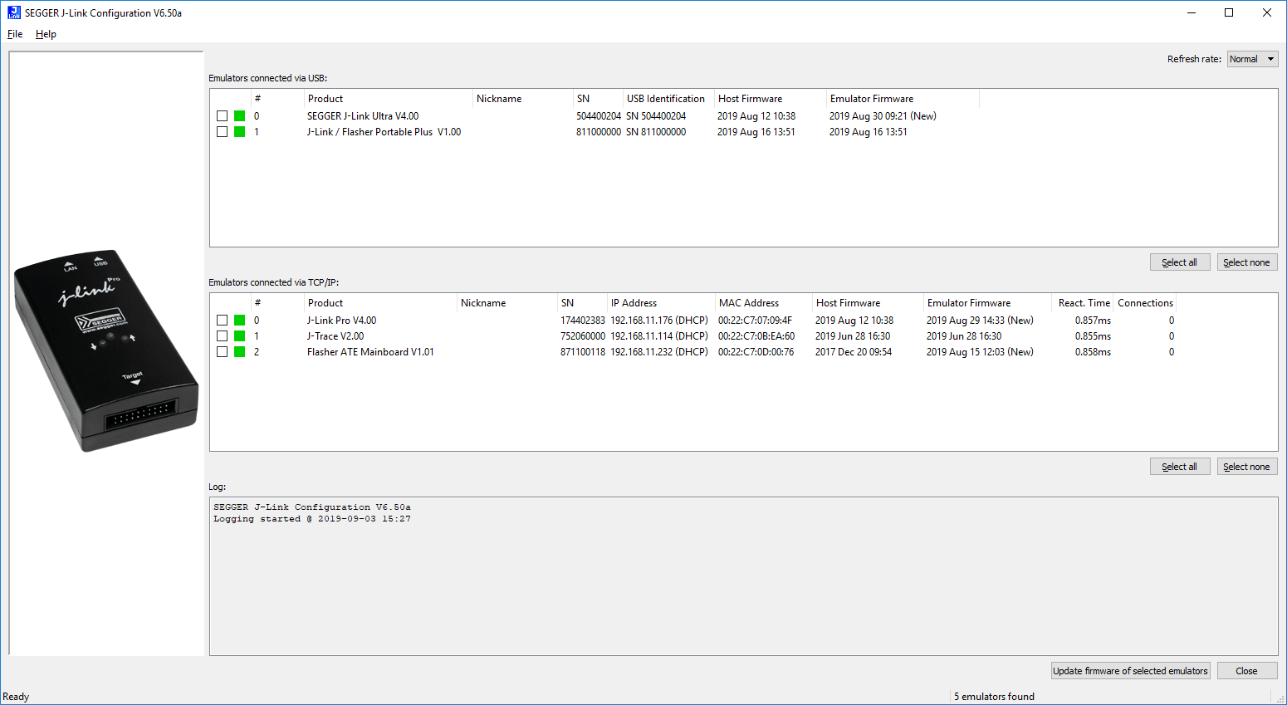The width and height of the screenshot is (1287, 705).
Task: Click the J-Link app icon in title bar
Action: click(13, 12)
